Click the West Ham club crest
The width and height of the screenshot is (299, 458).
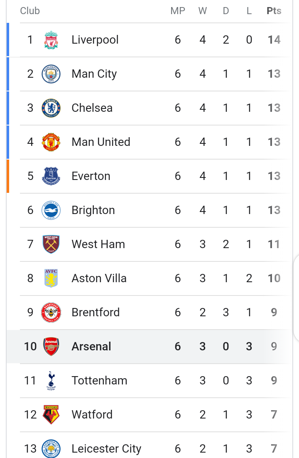(51, 244)
